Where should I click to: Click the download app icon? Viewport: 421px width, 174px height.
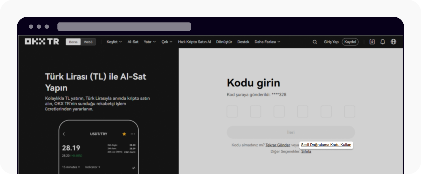click(x=372, y=42)
